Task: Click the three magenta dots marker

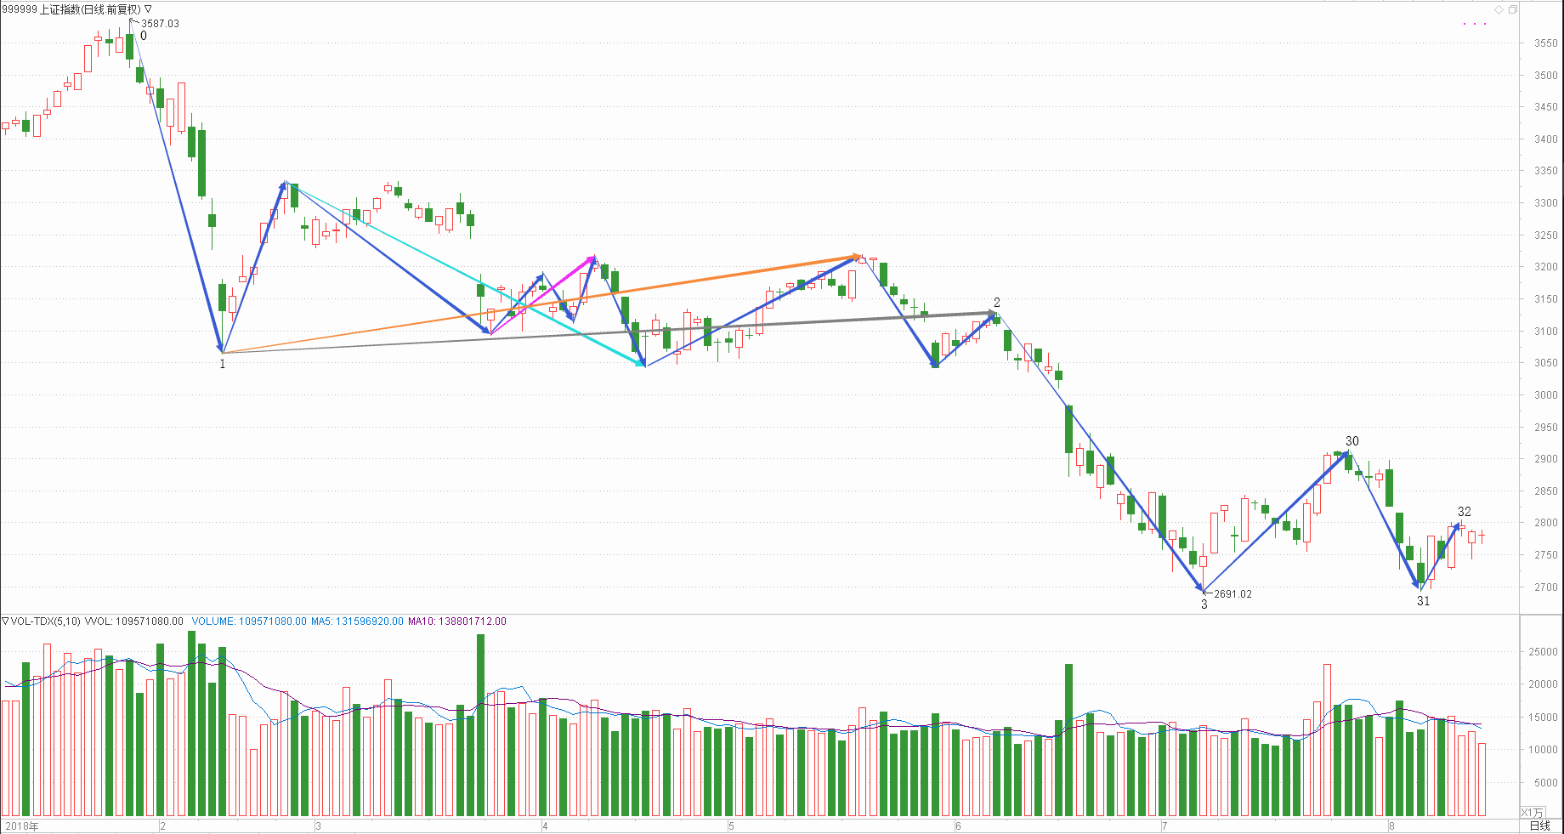Action: point(1474,24)
